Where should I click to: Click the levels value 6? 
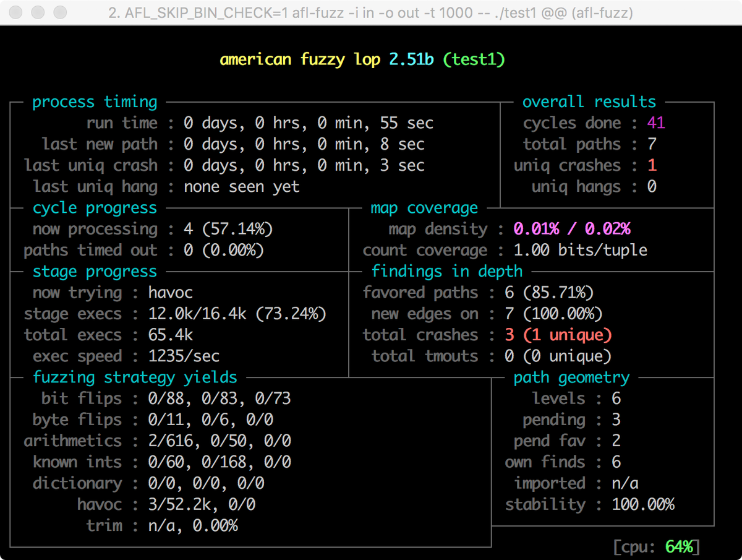[x=616, y=398]
